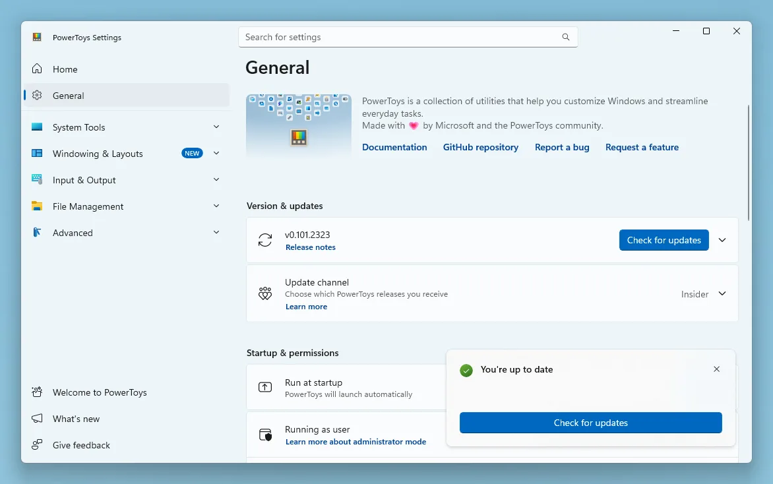Click the NEW badge on Windowing & Layouts
The height and width of the screenshot is (484, 773).
click(192, 153)
